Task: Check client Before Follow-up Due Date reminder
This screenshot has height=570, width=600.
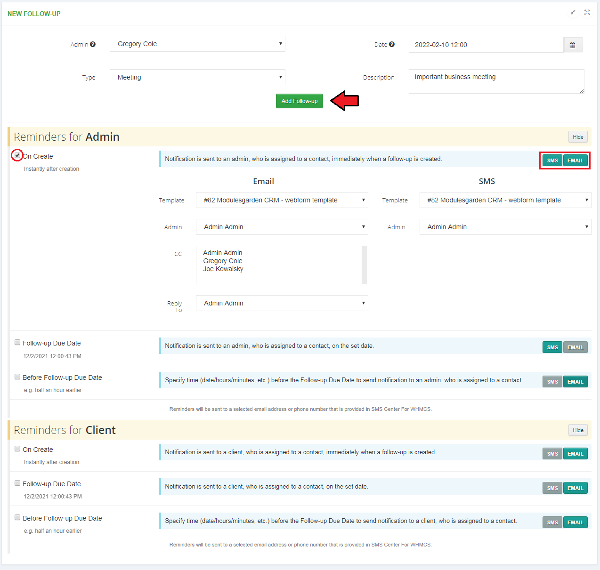Action: click(17, 517)
